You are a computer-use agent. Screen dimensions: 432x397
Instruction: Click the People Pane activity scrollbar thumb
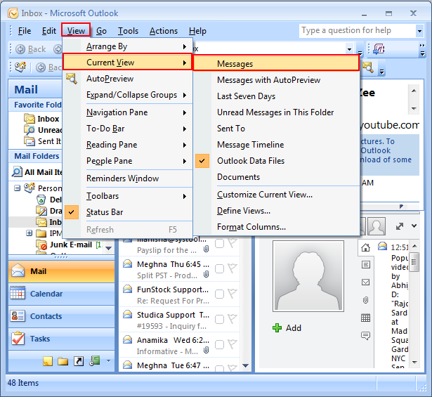[414, 261]
